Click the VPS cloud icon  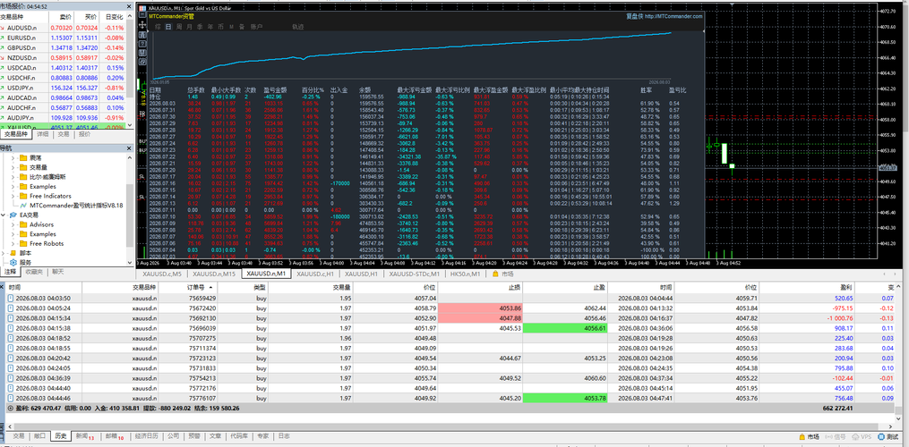pos(856,436)
